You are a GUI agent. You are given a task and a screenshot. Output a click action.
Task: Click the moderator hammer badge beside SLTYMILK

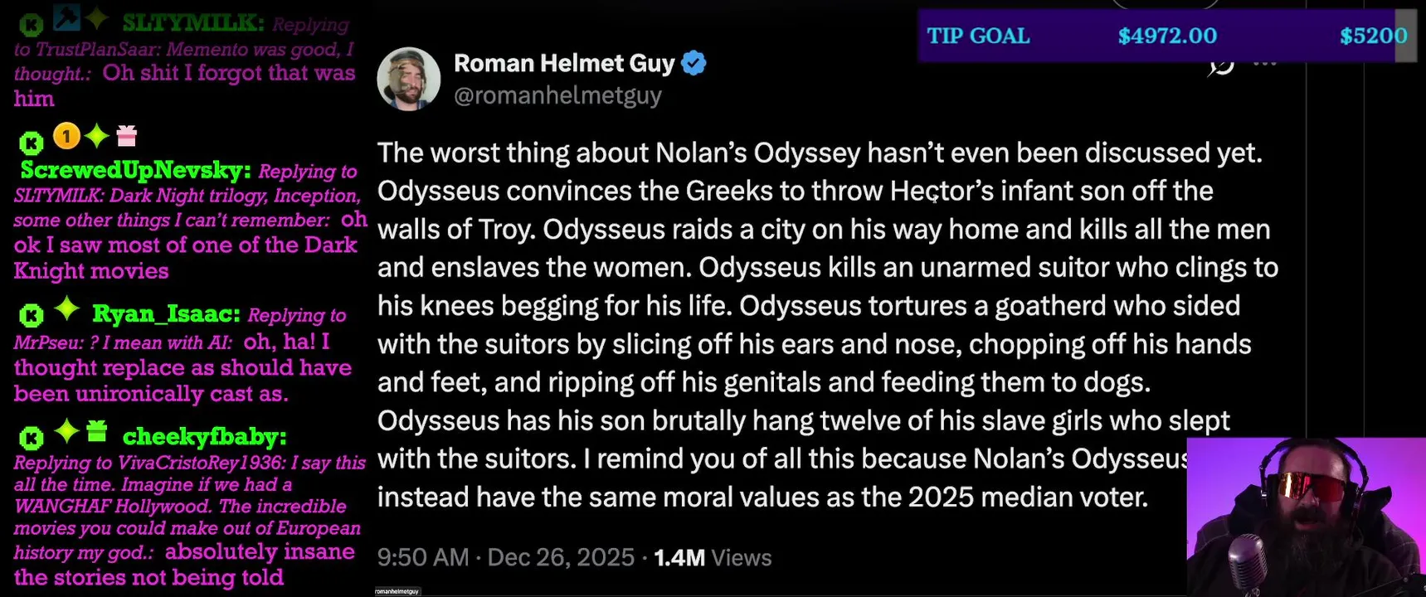[66, 16]
